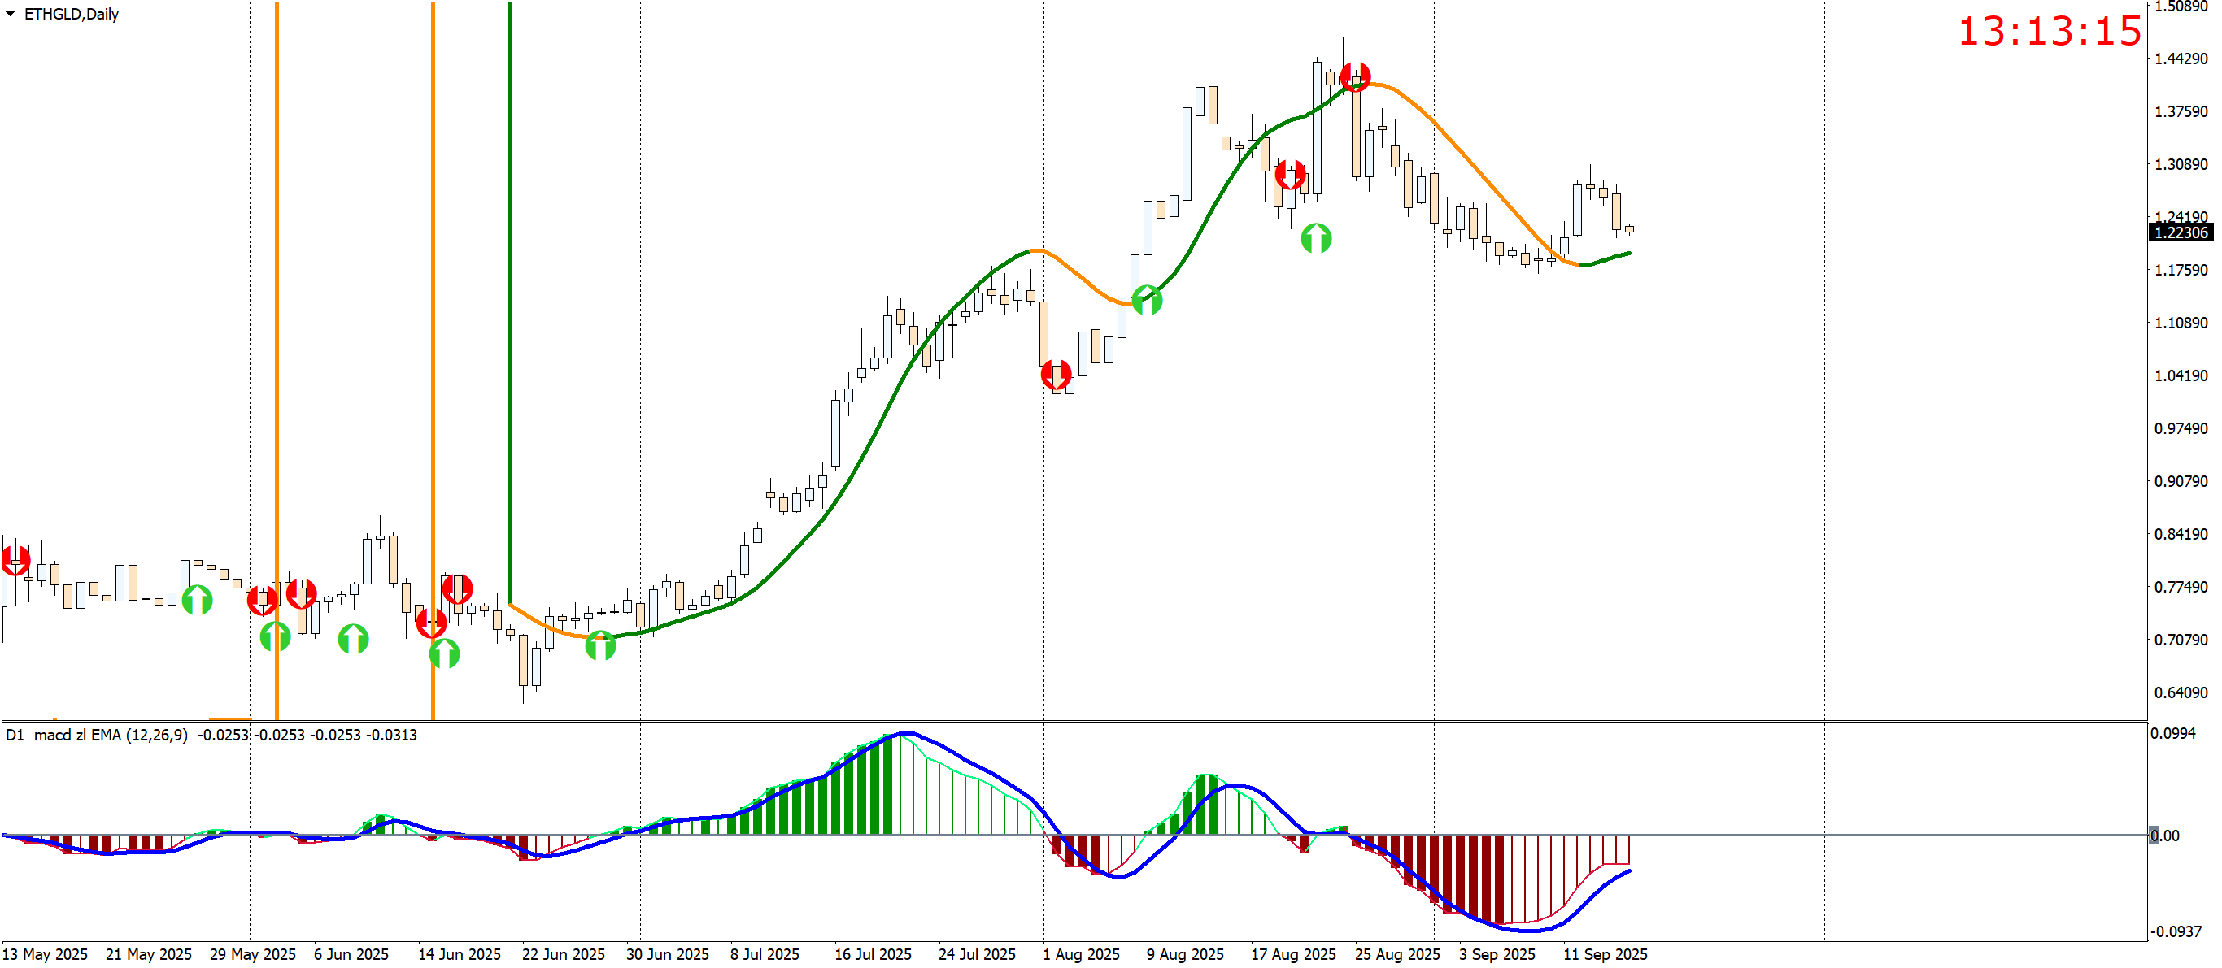2222x968 pixels.
Task: Click the 11 Sep 2025 date label
Action: (x=1605, y=954)
